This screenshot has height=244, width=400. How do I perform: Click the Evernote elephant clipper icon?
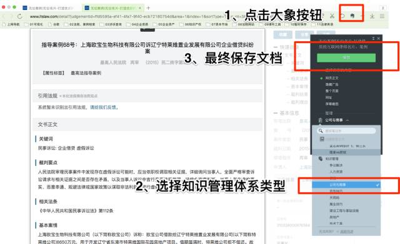pyautogui.click(x=352, y=16)
